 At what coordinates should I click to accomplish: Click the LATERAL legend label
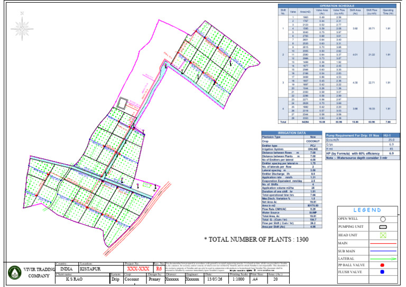(346, 259)
